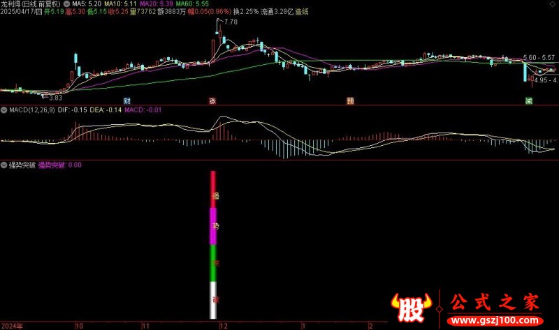Open the 强势突破 indicator panel dropdown icon

click(x=4, y=165)
